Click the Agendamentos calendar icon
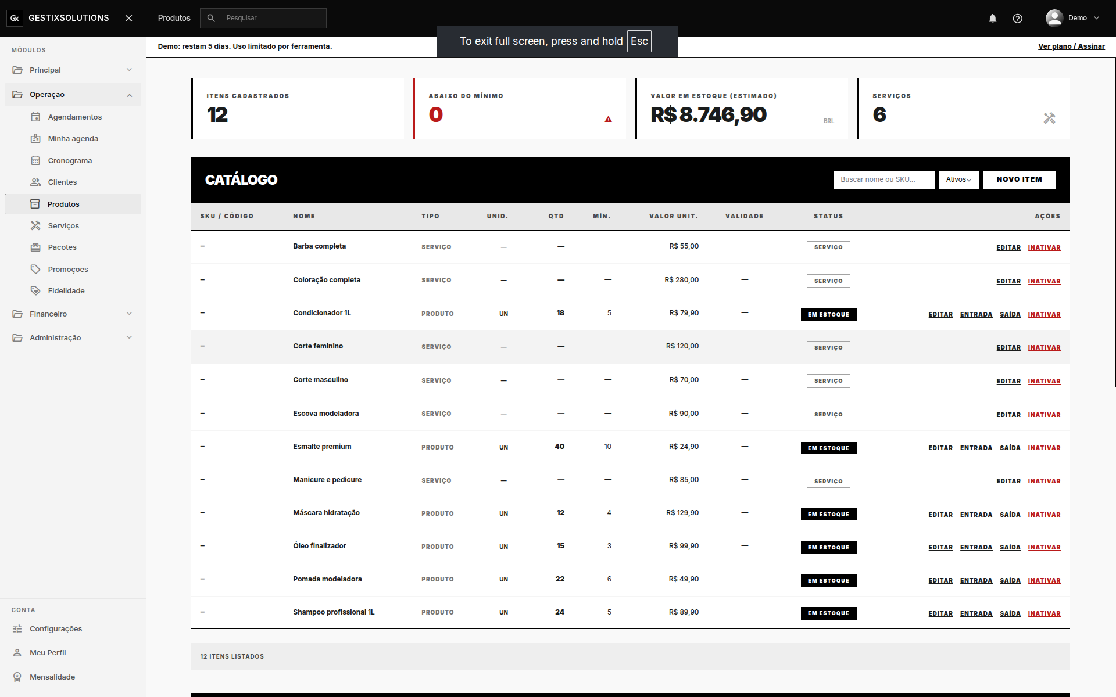This screenshot has height=697, width=1116. (x=35, y=117)
